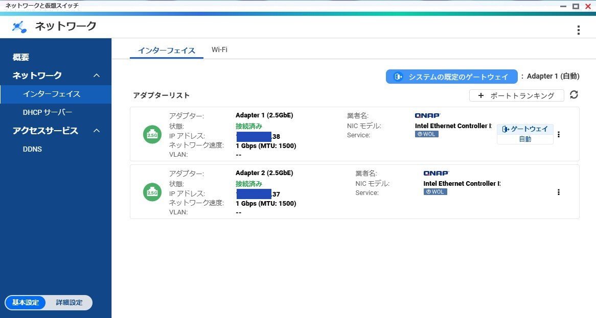The height and width of the screenshot is (318, 596).
Task: Collapse the アクセスサービス section
Action: tap(97, 131)
